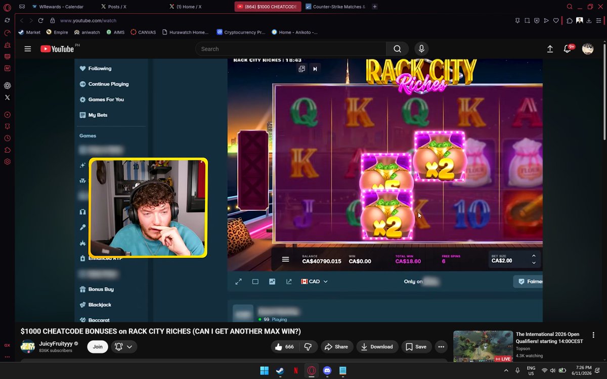Save the video to a playlist
The width and height of the screenshot is (607, 379).
click(x=416, y=347)
